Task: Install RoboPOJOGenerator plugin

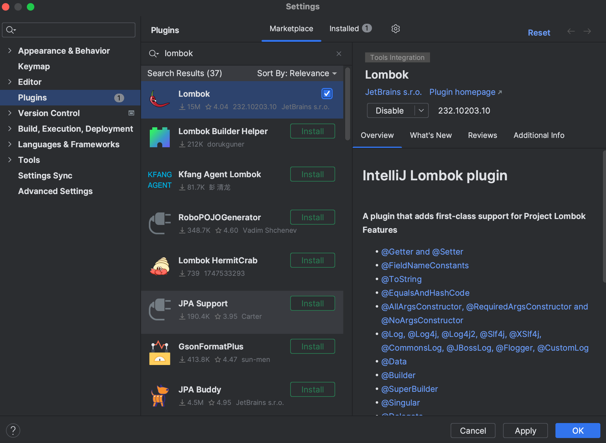Action: click(312, 217)
